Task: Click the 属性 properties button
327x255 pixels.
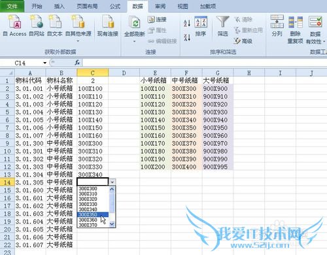Action: pyautogui.click(x=157, y=30)
